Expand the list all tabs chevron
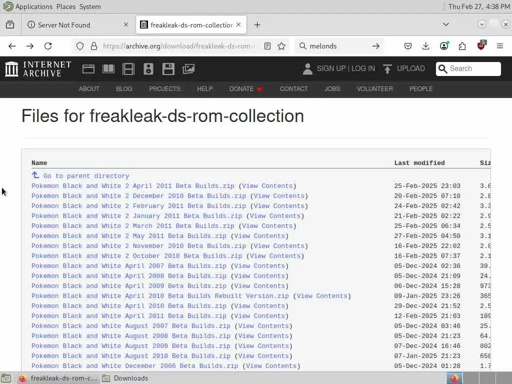 coord(445,24)
